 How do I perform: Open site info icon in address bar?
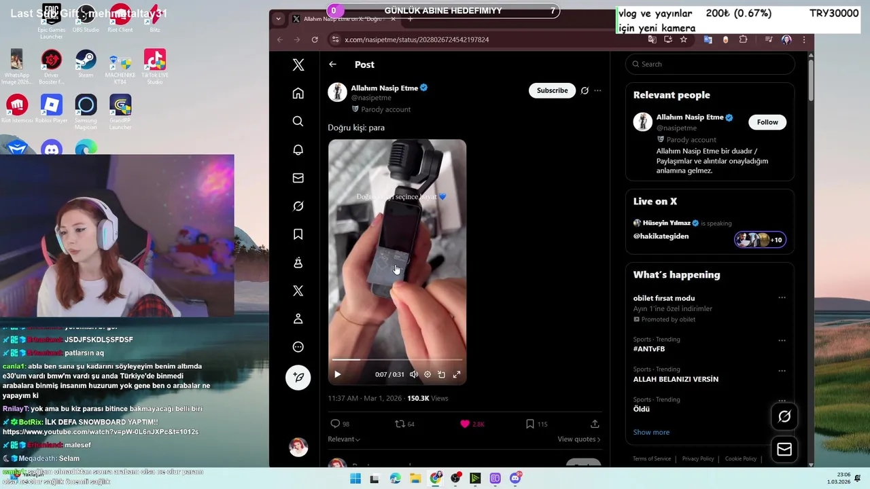pyautogui.click(x=335, y=39)
